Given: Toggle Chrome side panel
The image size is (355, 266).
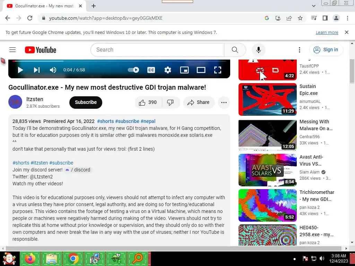Looking at the screenshot, I should point(325,18).
